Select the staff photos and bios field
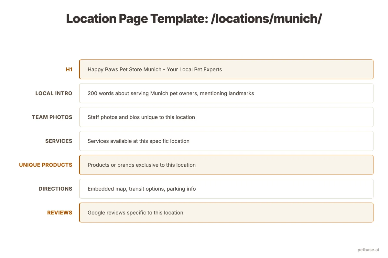The height and width of the screenshot is (258, 388). pyautogui.click(x=226, y=117)
